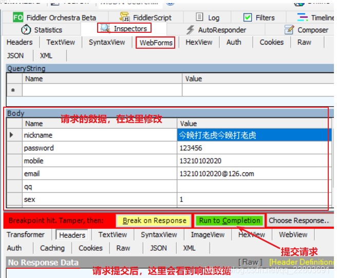Select request XML inspector tab
The height and width of the screenshot is (278, 337).
pos(46,55)
